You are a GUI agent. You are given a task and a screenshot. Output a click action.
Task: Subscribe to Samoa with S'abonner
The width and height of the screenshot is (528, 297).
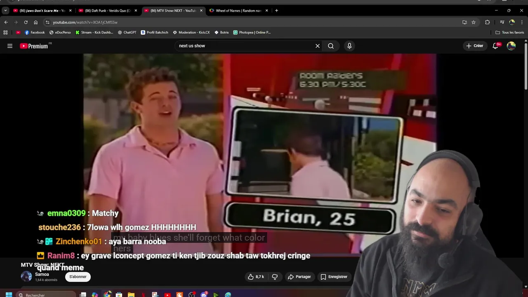78,277
